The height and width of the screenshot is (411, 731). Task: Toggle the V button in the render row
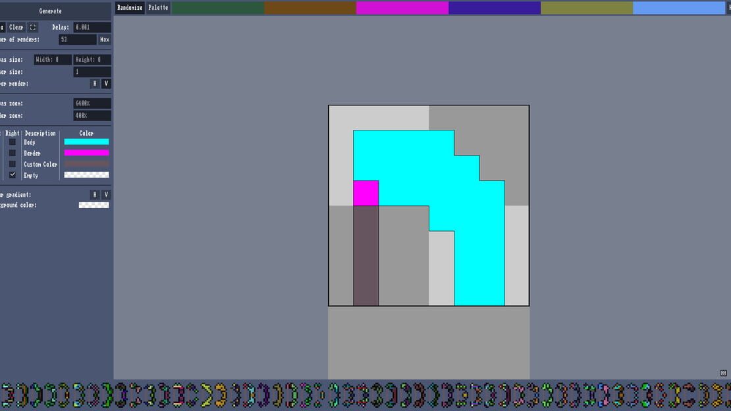pyautogui.click(x=106, y=84)
